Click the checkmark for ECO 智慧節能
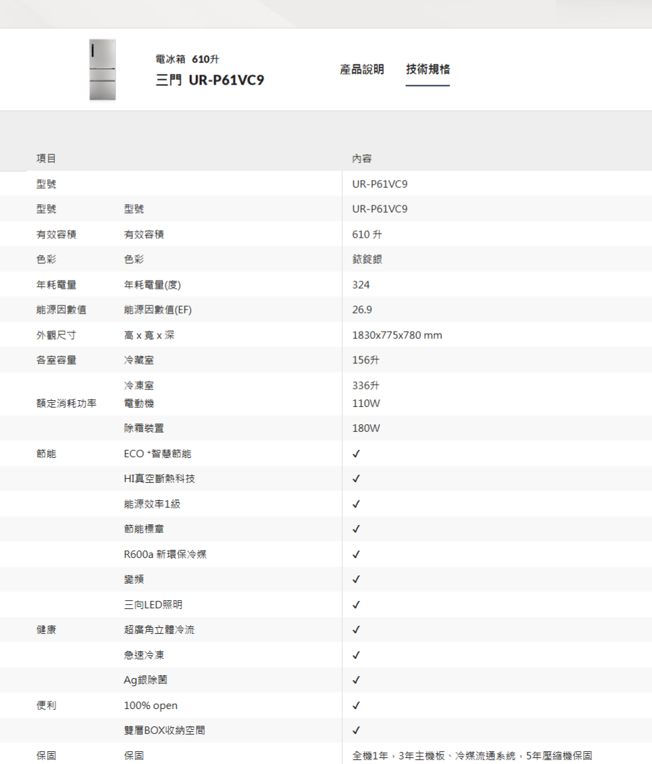652x764 pixels. pyautogui.click(x=356, y=454)
